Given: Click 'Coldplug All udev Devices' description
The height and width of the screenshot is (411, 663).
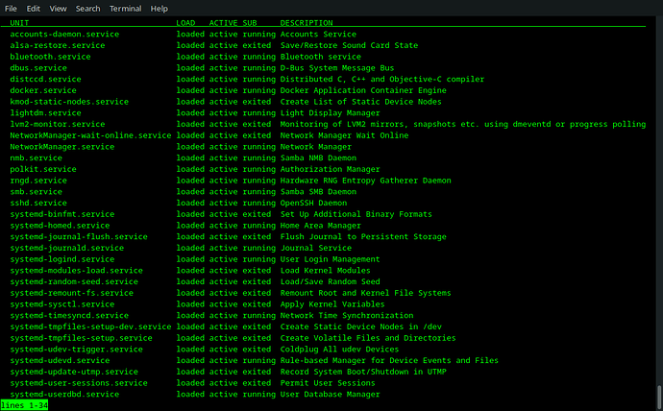Looking at the screenshot, I should coord(339,350).
